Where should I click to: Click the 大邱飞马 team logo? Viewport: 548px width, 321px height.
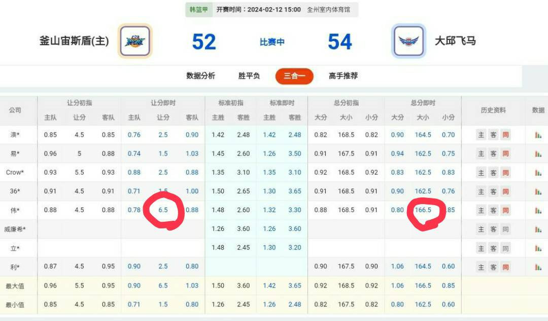[408, 41]
